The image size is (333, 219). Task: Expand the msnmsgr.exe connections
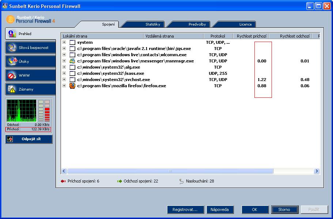point(64,61)
